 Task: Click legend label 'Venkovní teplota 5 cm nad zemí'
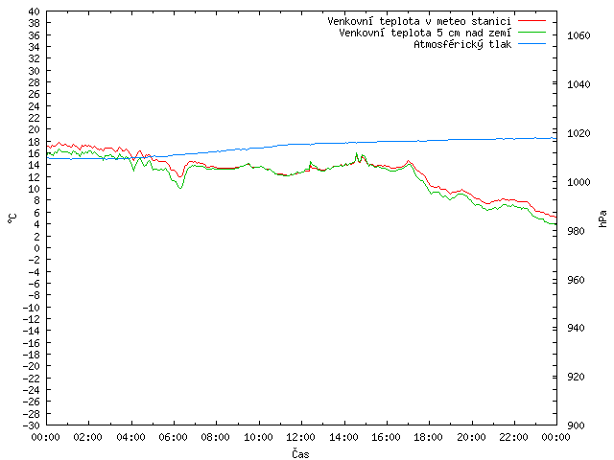tap(425, 33)
